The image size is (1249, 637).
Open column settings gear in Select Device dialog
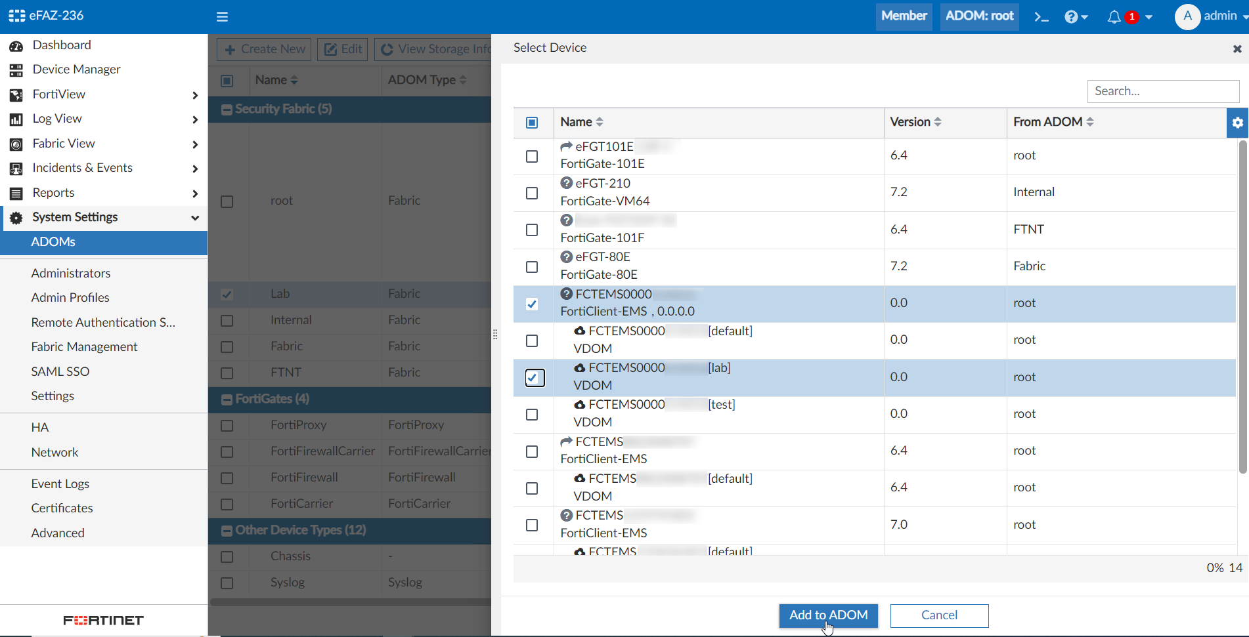point(1237,123)
